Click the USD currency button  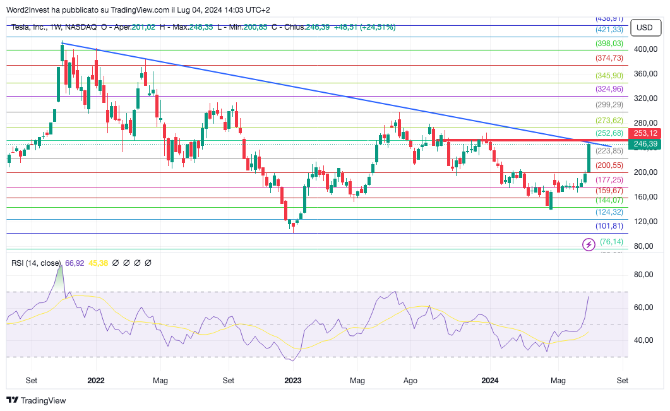644,28
